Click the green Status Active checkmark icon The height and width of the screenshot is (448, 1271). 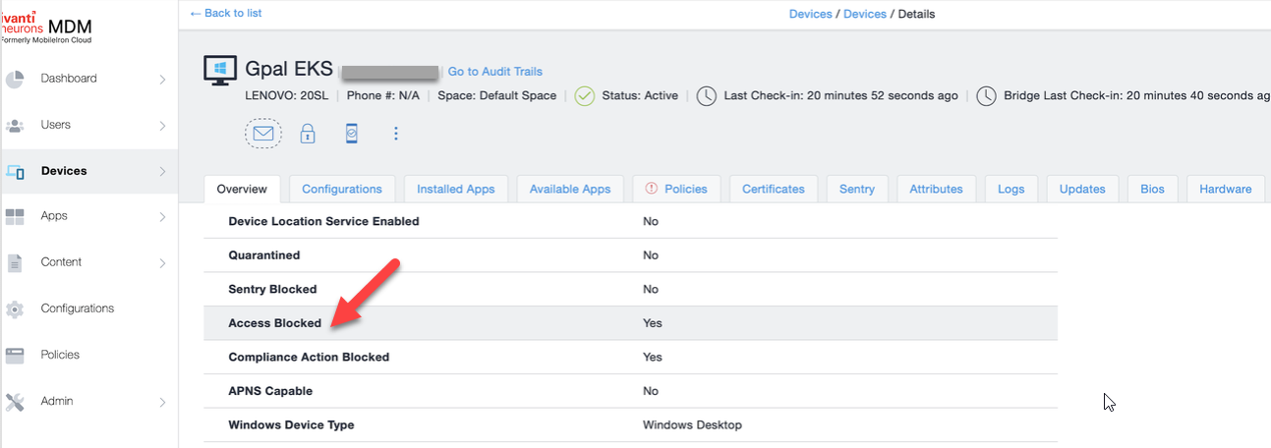click(x=585, y=96)
